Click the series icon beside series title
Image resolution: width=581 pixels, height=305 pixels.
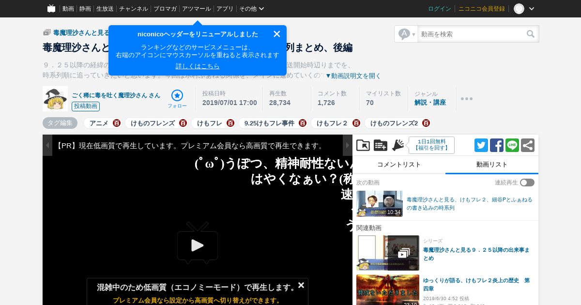tap(47, 32)
